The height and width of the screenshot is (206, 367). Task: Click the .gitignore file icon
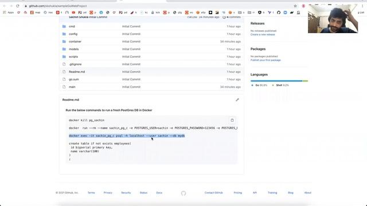pos(64,64)
